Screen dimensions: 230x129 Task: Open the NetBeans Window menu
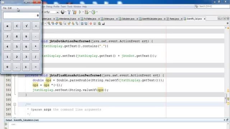pos(77,6)
